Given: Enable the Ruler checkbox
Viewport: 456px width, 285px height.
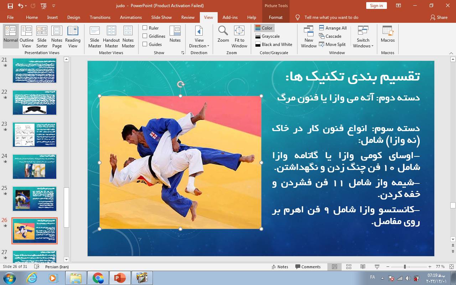Looking at the screenshot, I should click(x=145, y=28).
